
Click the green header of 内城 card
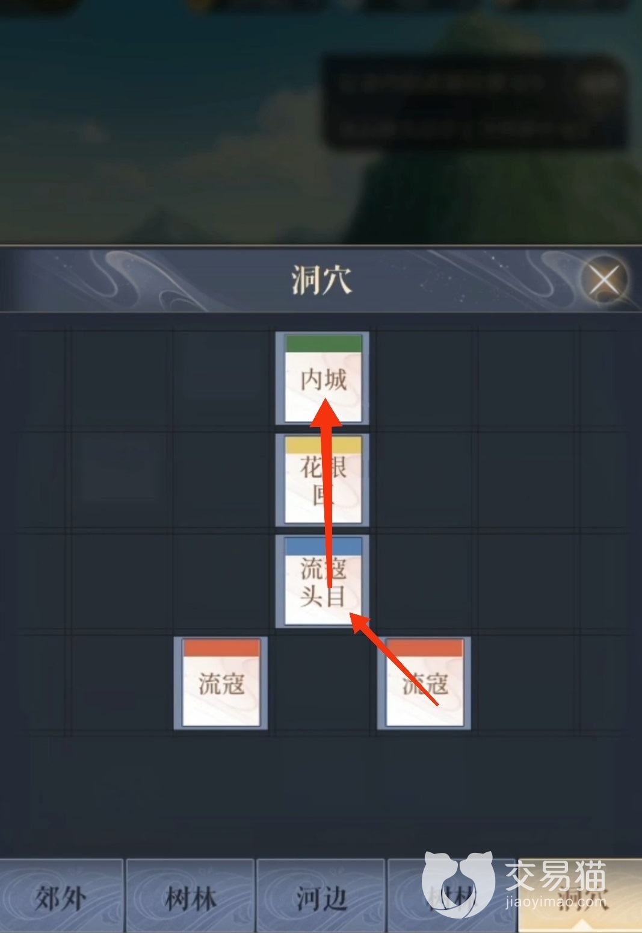[323, 344]
